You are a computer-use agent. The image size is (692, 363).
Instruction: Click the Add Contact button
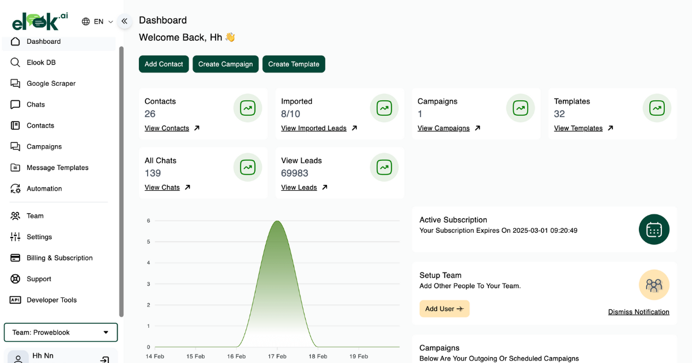(164, 64)
